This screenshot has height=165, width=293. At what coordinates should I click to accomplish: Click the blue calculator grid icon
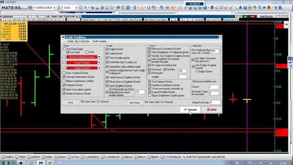(128, 8)
